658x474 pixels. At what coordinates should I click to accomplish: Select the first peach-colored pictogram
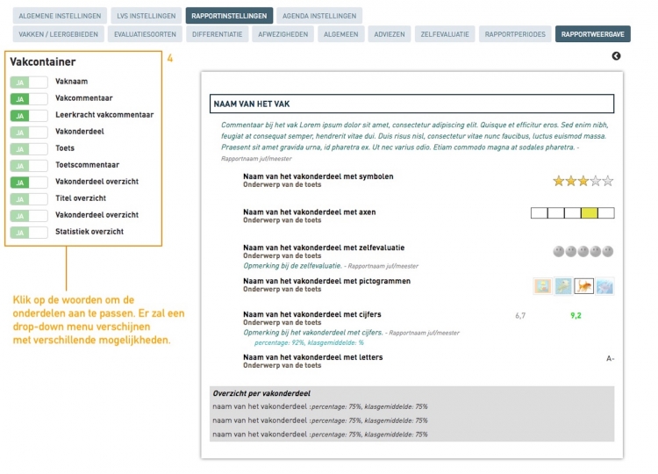pos(542,286)
